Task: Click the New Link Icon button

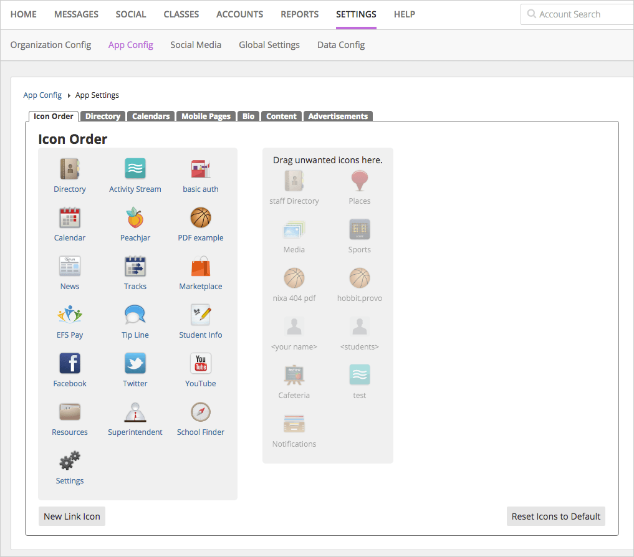Action: tap(72, 516)
